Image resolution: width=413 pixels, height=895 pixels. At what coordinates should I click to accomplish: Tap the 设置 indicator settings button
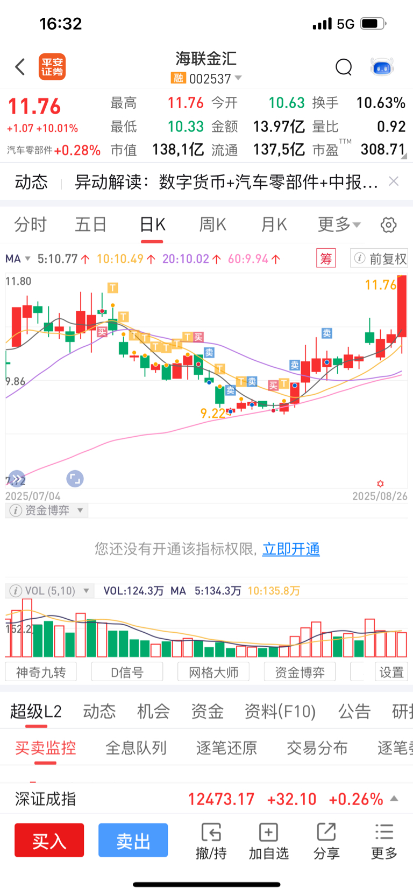click(391, 672)
